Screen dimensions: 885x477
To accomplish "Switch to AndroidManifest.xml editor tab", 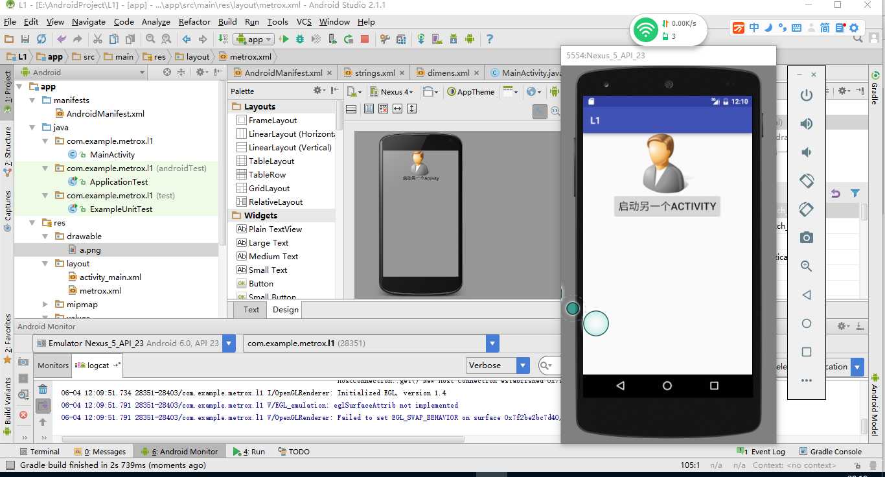I will tap(283, 73).
